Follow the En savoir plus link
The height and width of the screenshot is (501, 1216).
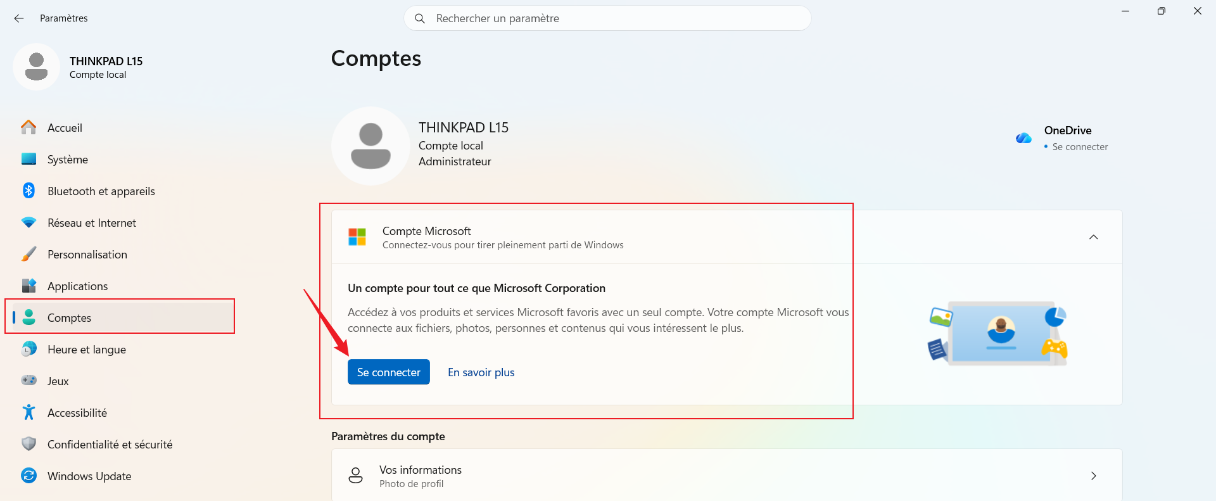click(481, 372)
